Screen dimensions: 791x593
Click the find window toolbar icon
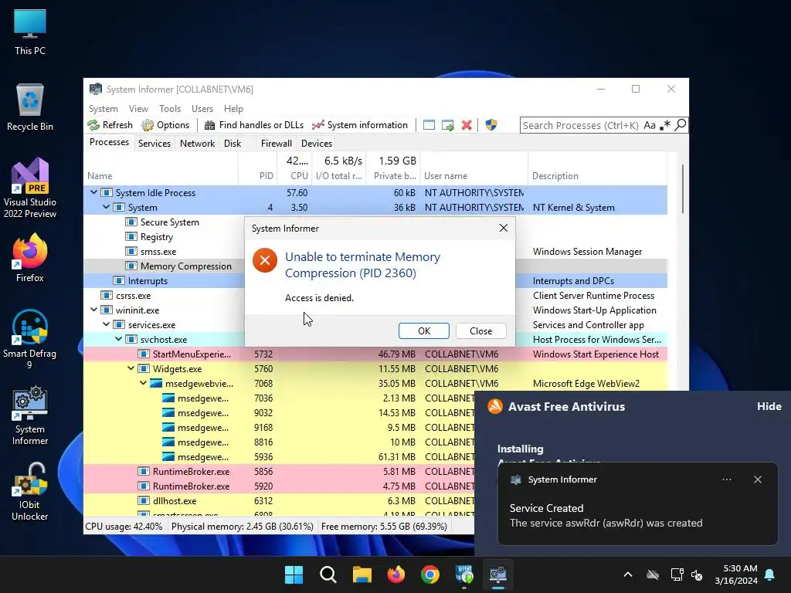(429, 125)
